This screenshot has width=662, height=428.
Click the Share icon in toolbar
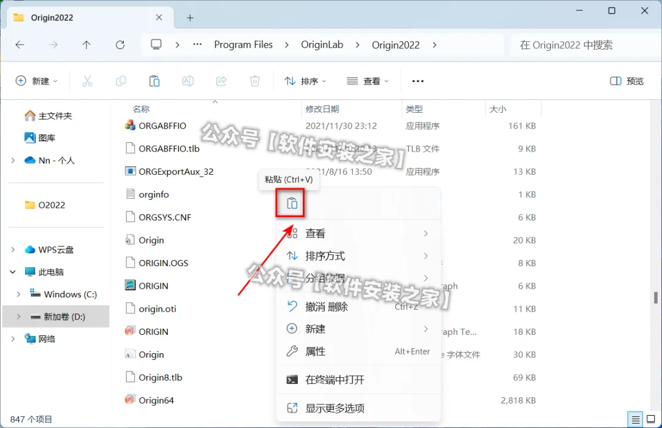221,81
